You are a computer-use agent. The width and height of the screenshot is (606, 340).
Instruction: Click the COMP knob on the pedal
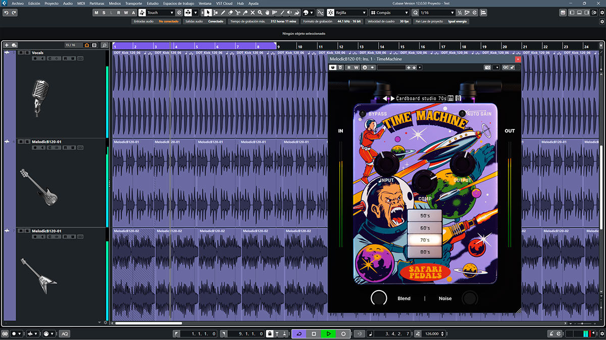click(425, 182)
